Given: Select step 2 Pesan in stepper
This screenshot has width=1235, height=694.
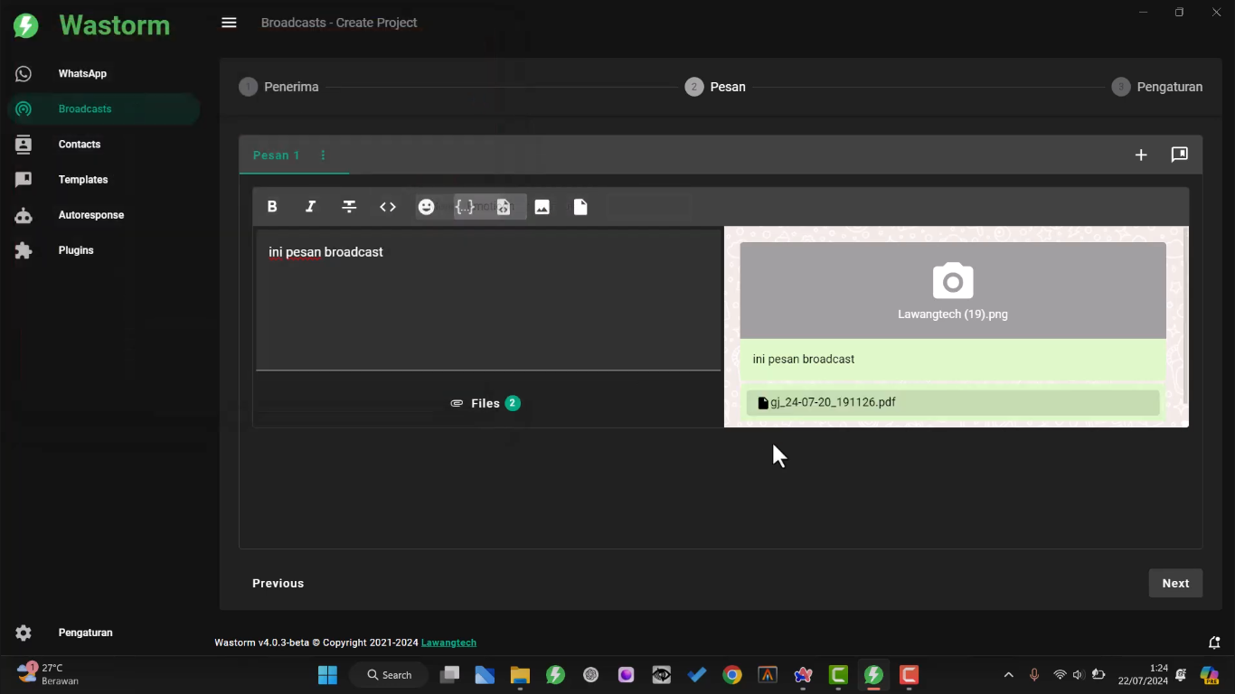Looking at the screenshot, I should pyautogui.click(x=715, y=87).
